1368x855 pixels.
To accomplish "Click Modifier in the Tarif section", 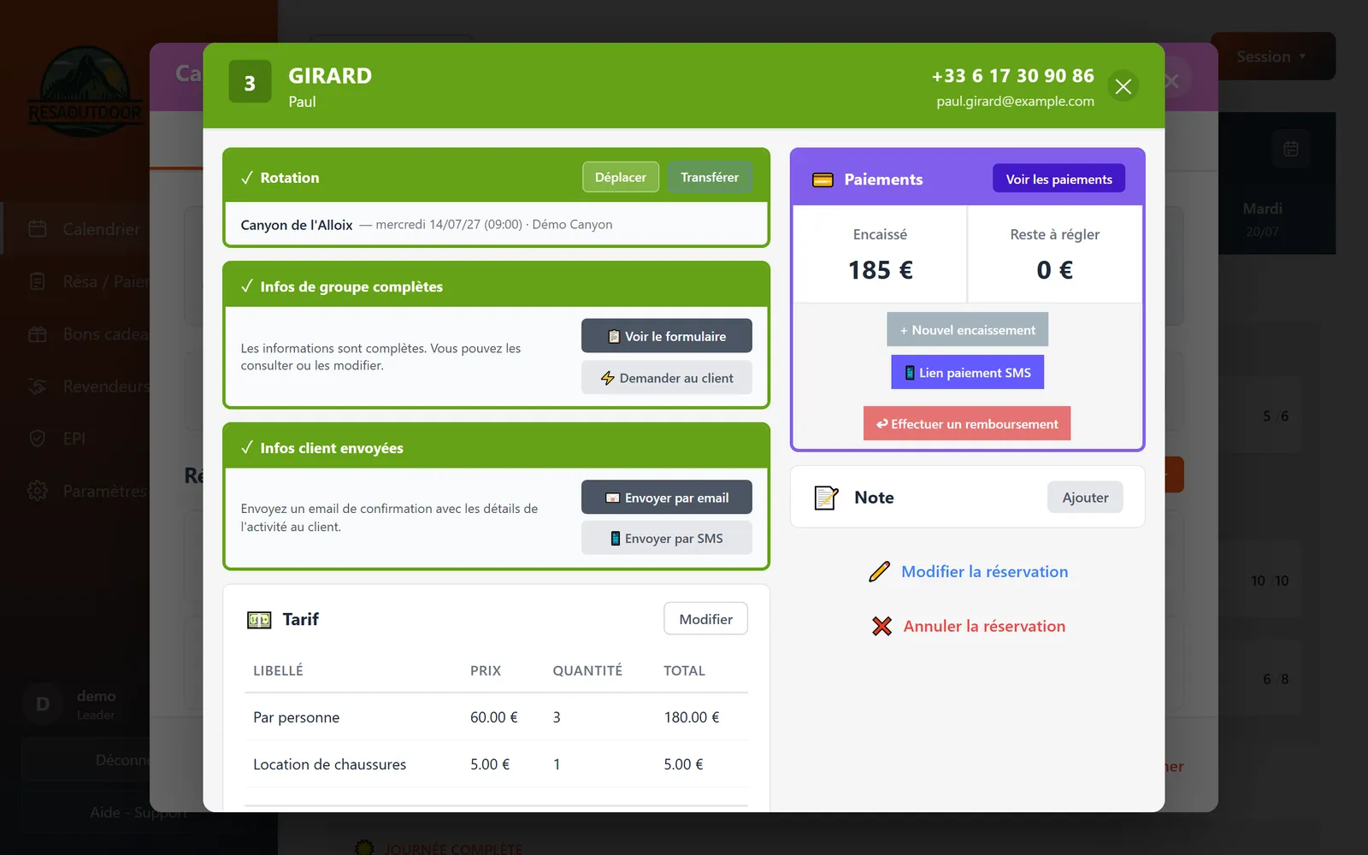I will 705,619.
